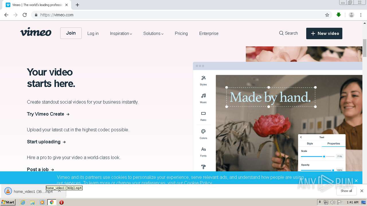
Task: Click the Scale 71% value box
Action: pos(339,157)
